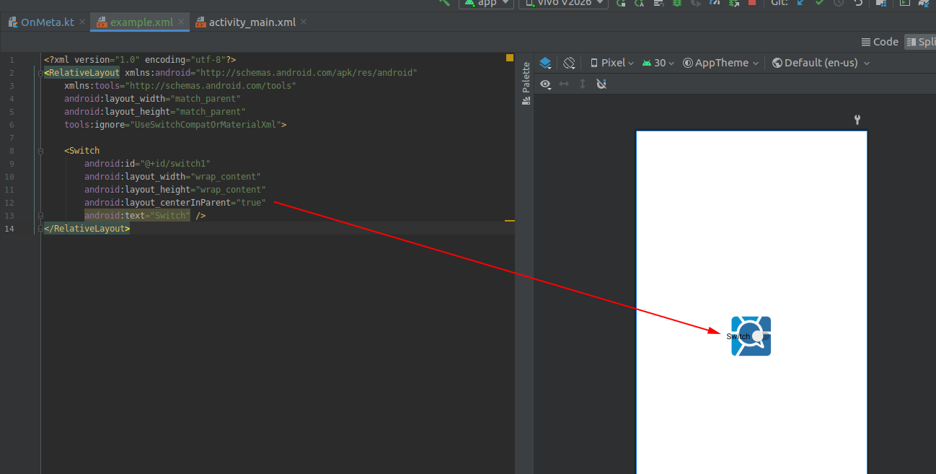Open the AppTheme dropdown
The image size is (936, 474).
[x=720, y=63]
